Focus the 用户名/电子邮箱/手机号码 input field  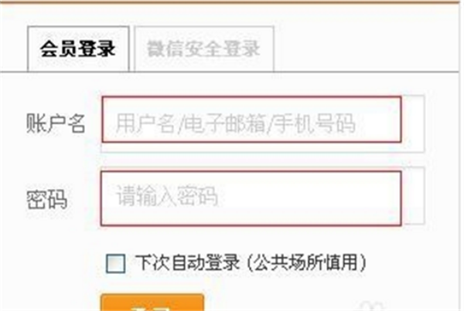pos(251,120)
